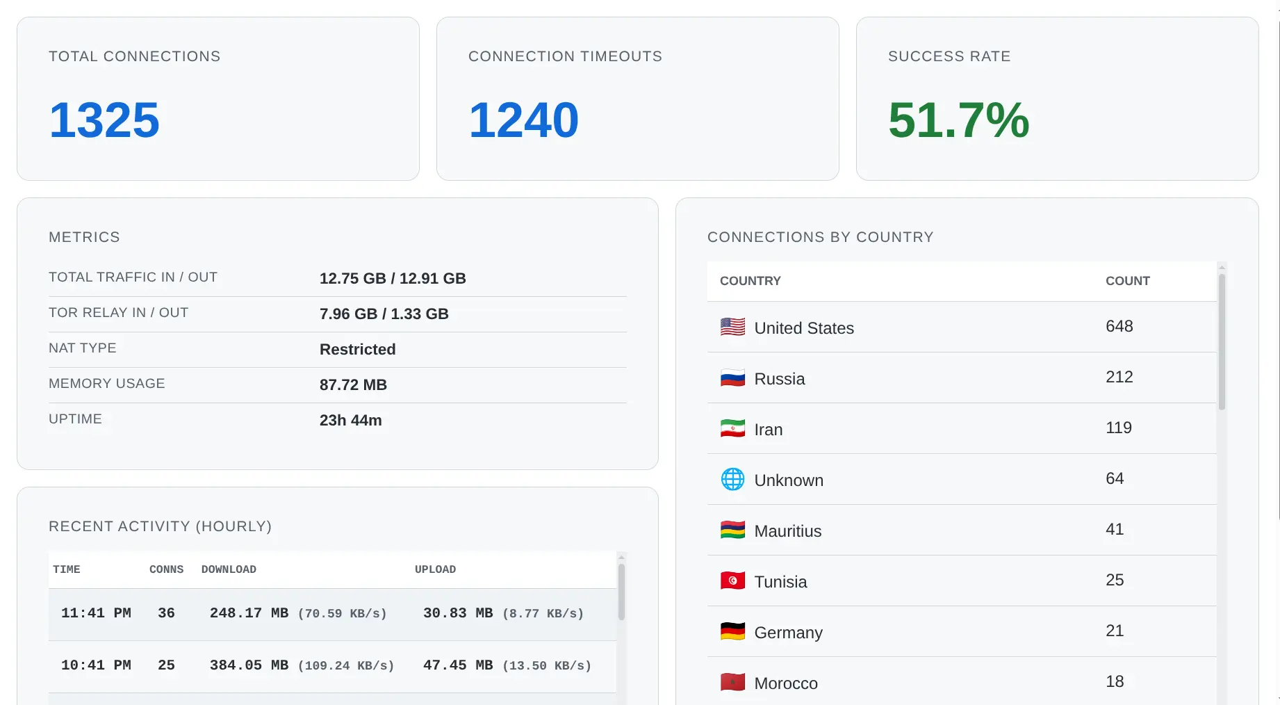1280x705 pixels.
Task: Click the total traffic value 12.75 GB / 12.91 GB
Action: [393, 278]
